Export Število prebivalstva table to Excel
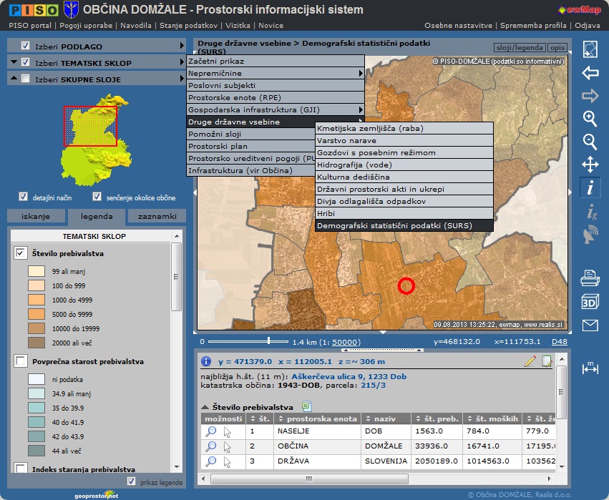 coord(306,406)
